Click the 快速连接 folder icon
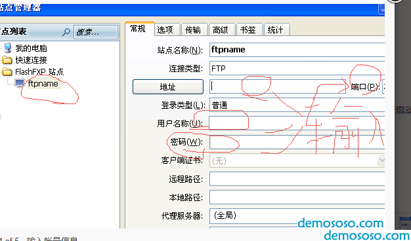The width and height of the screenshot is (411, 241). coord(7,60)
